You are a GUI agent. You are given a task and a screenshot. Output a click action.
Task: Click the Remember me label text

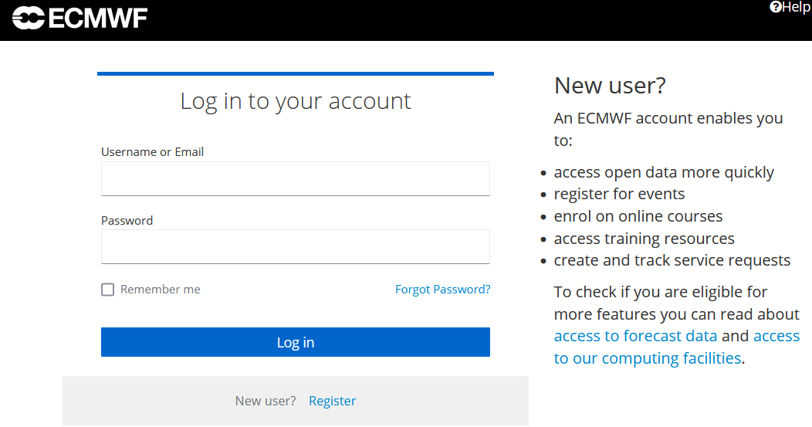161,290
